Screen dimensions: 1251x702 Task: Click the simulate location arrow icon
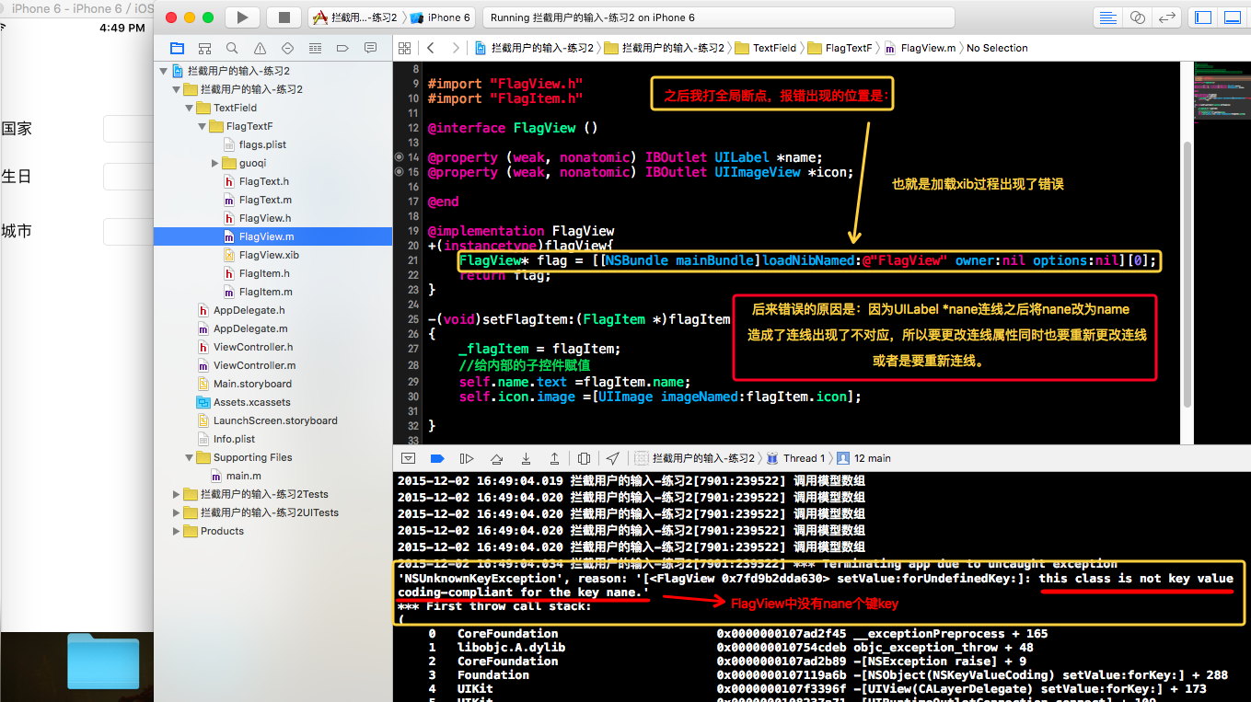pyautogui.click(x=613, y=458)
